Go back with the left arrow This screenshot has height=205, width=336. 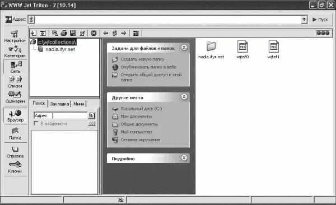[105, 33]
